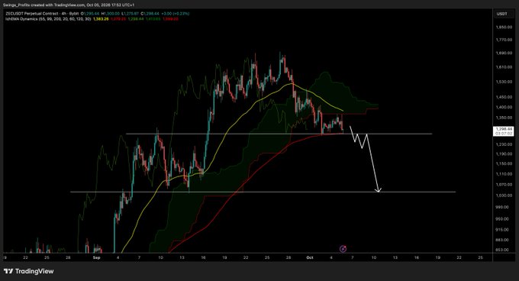This screenshot has width=519, height=281.
Task: Click the 1,110.00 price axis label
Action: 504,174
